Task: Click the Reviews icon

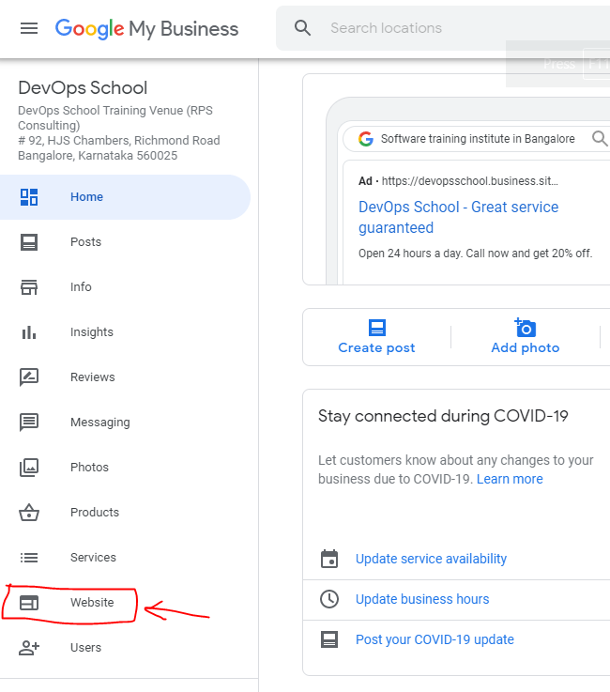Action: click(29, 377)
